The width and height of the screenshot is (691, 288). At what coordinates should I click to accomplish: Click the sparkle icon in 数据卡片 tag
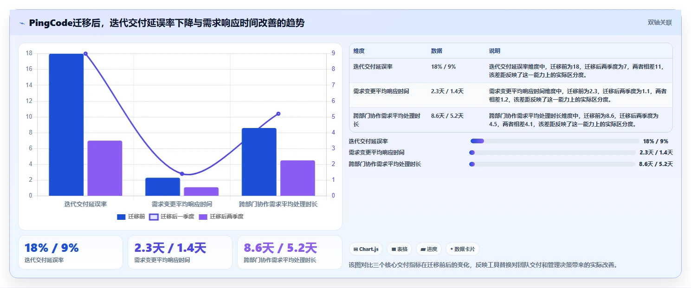[452, 249]
